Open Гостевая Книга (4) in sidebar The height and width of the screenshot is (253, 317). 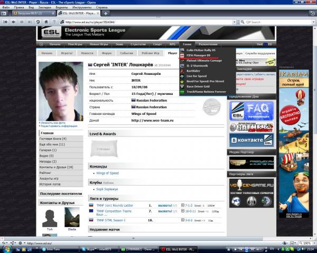pyautogui.click(x=61, y=139)
